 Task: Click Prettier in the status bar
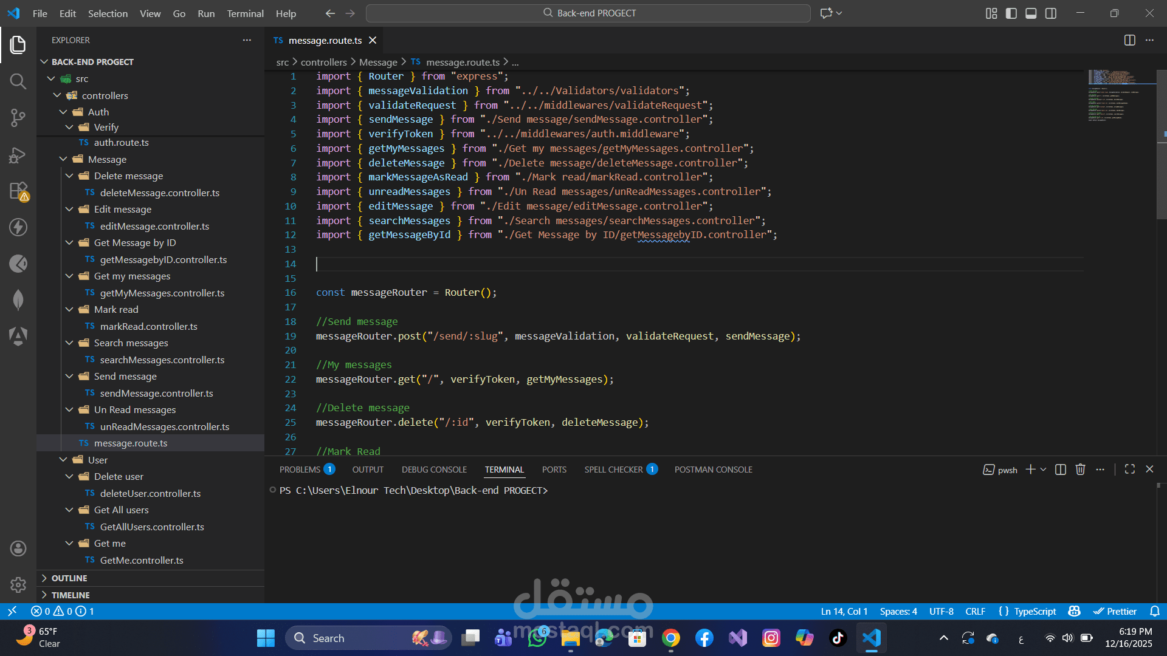pyautogui.click(x=1115, y=612)
